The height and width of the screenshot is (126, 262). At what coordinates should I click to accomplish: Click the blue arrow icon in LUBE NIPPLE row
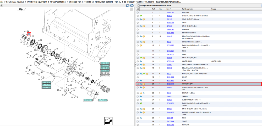141,100
